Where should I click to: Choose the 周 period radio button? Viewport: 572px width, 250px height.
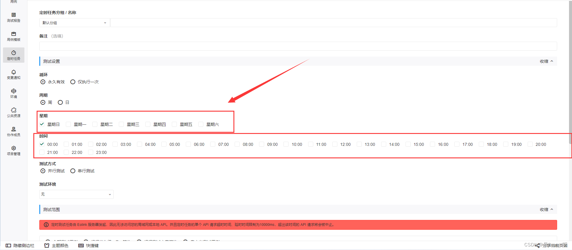tap(43, 102)
